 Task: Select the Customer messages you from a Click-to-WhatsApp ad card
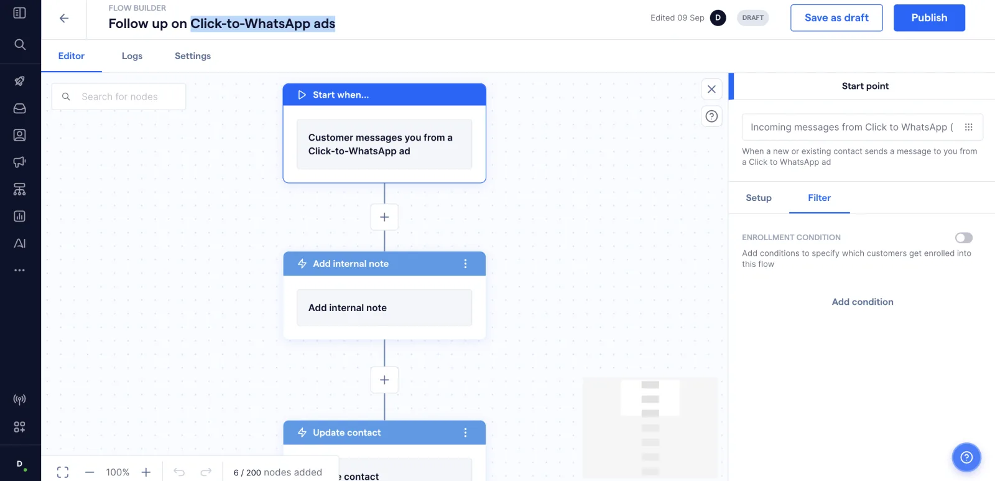click(x=384, y=144)
